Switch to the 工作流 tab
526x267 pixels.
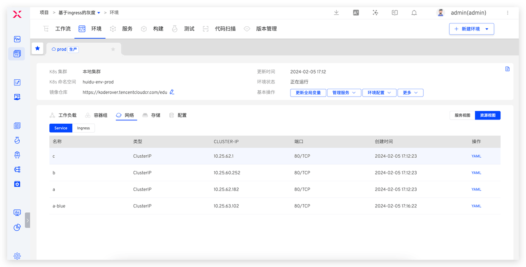point(63,29)
